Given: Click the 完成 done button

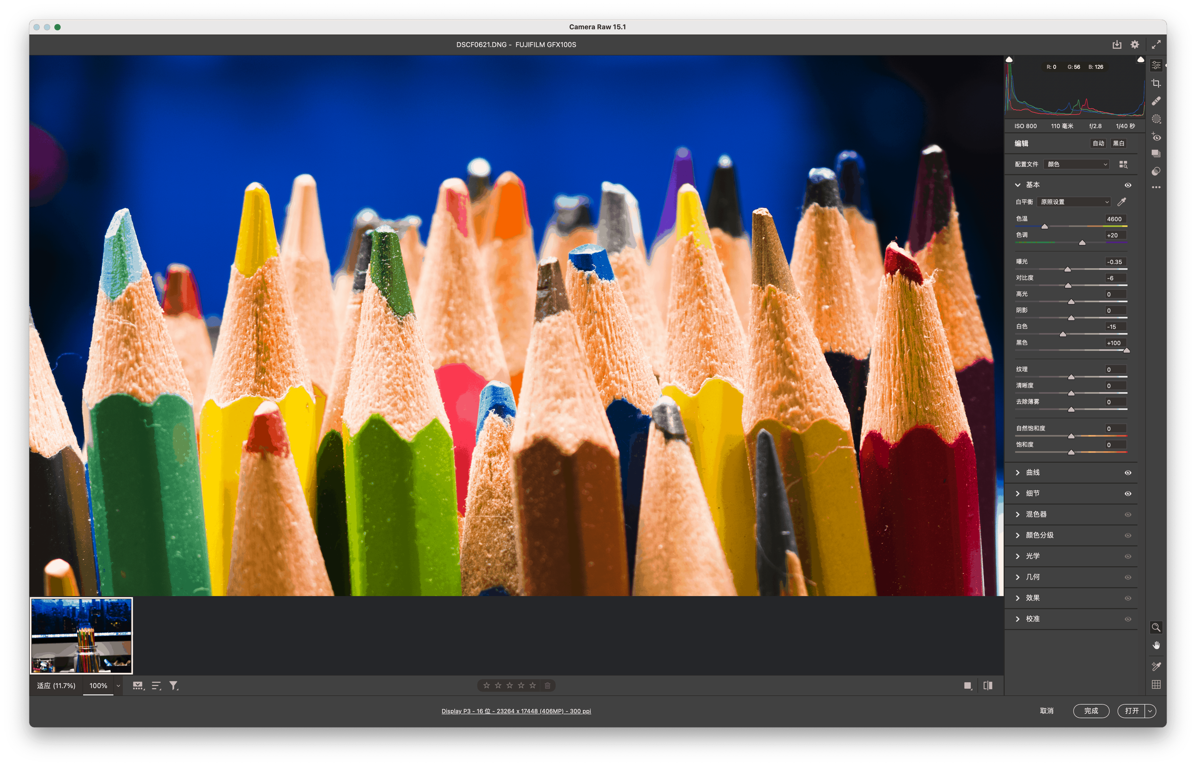Looking at the screenshot, I should click(1091, 711).
